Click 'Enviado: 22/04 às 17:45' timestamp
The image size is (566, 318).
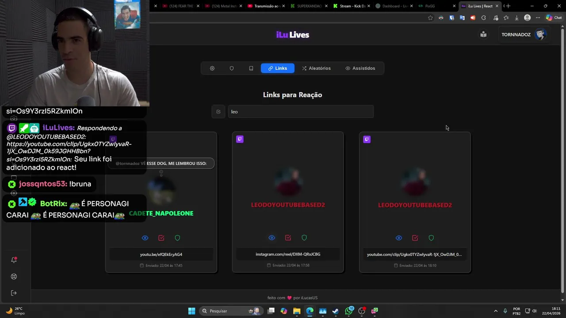[161, 265]
